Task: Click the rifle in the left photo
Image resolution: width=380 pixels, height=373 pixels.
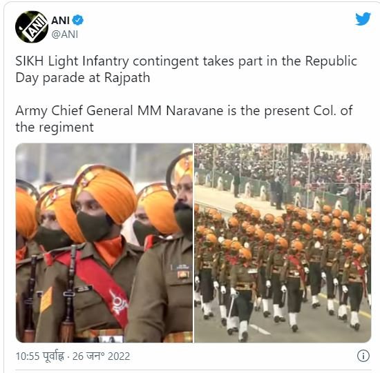Action: coord(69,293)
